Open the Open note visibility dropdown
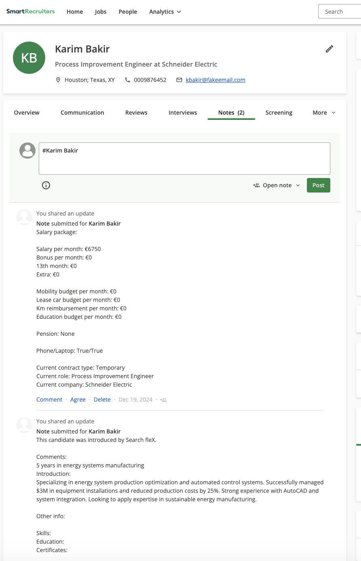The width and height of the screenshot is (361, 561). 277,185
